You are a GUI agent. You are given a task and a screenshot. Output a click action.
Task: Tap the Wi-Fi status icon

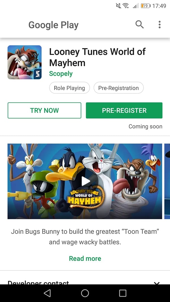tap(126, 6)
